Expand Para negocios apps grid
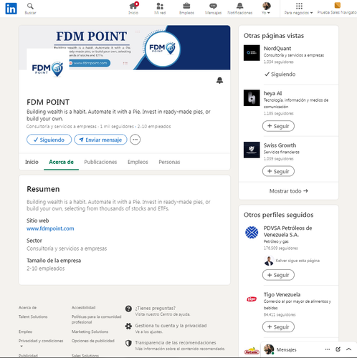This screenshot has height=358, width=357. 299,9
